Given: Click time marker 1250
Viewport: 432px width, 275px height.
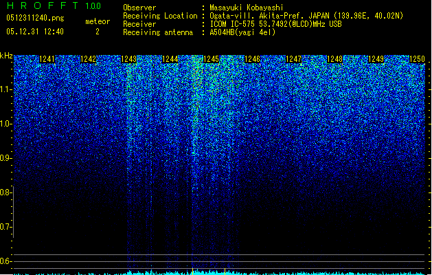Looking at the screenshot, I should [417, 59].
